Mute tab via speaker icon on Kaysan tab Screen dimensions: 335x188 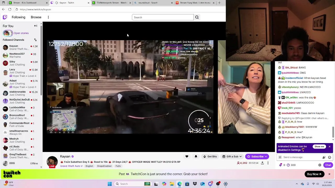57,3
